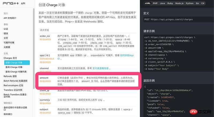Click the 请求示例 heading
This screenshot has width=214, height=117.
pyautogui.click(x=149, y=31)
